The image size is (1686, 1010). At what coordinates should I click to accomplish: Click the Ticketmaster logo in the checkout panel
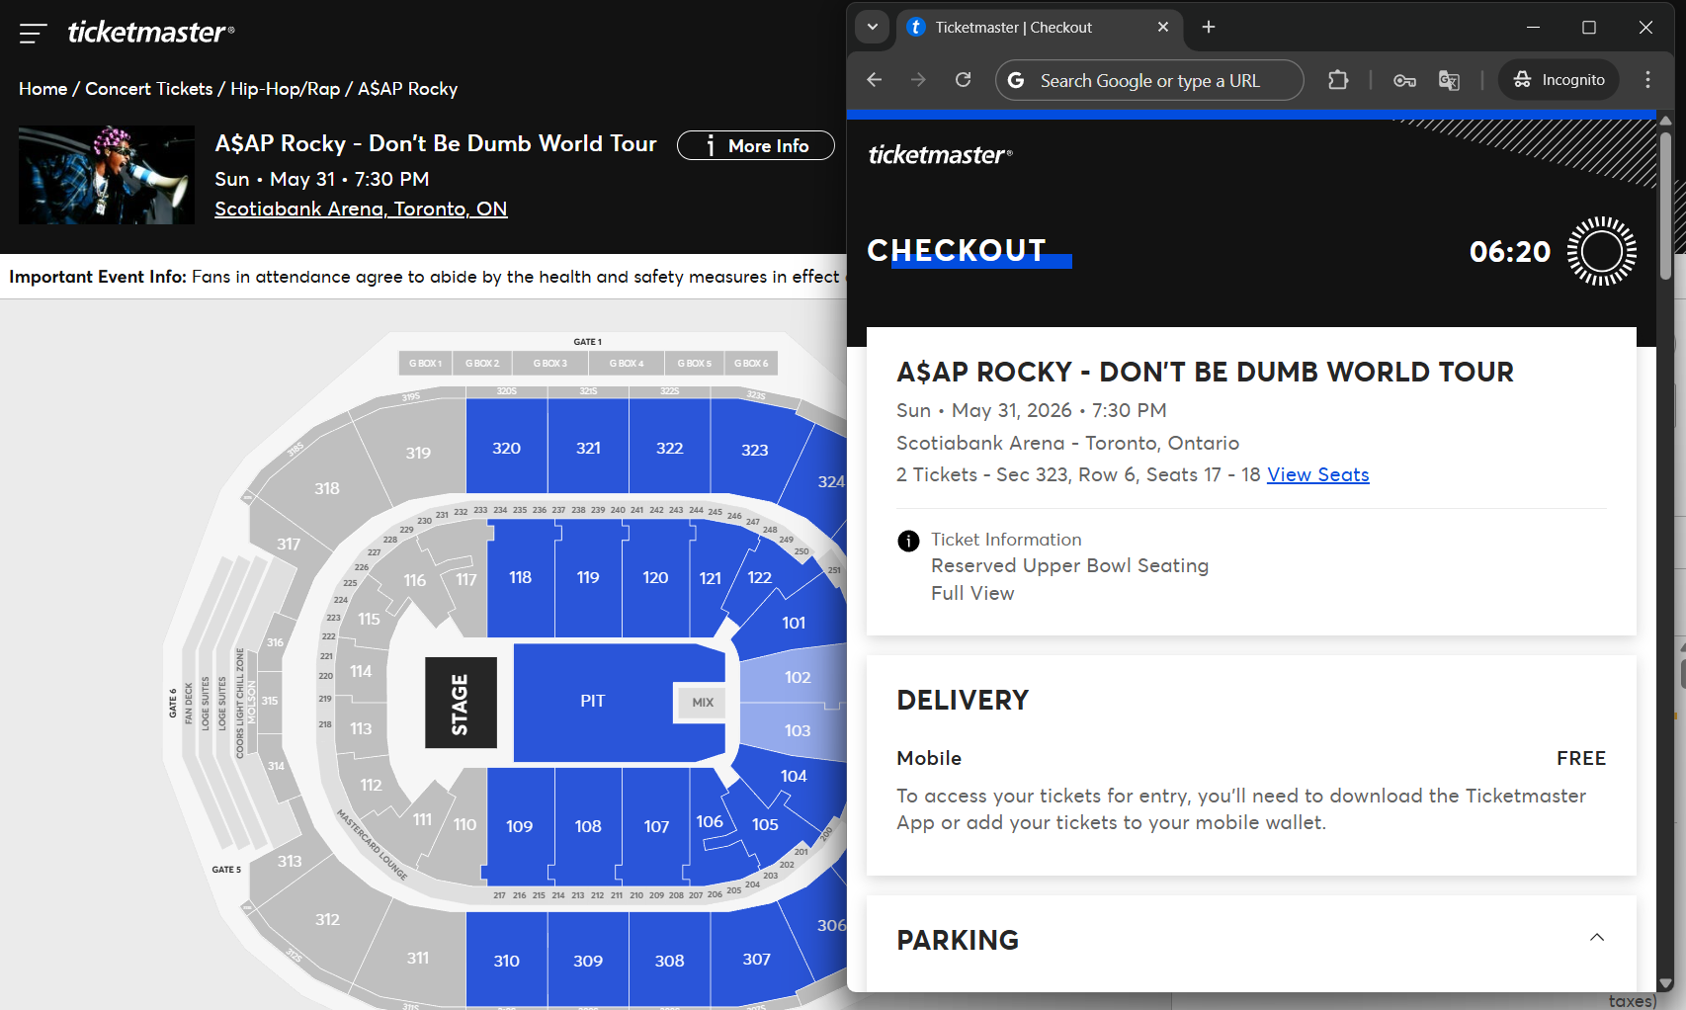940,154
